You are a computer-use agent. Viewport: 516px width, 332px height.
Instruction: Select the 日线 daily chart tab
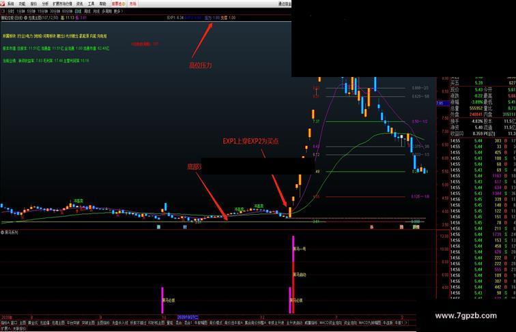click(x=78, y=12)
